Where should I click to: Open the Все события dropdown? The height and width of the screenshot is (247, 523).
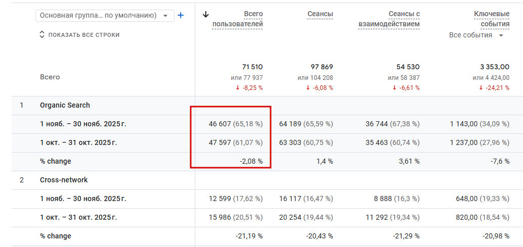point(476,35)
